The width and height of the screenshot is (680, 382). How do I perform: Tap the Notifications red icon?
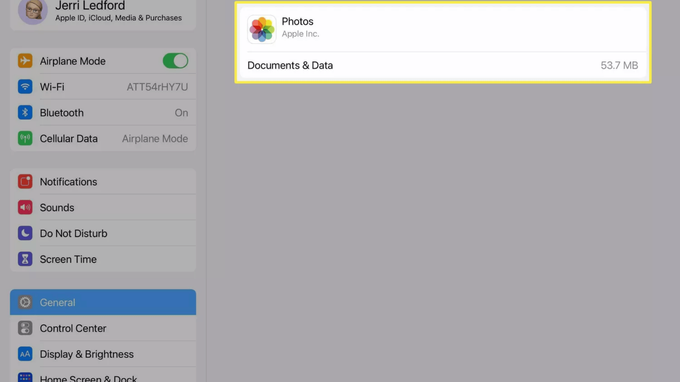click(25, 181)
